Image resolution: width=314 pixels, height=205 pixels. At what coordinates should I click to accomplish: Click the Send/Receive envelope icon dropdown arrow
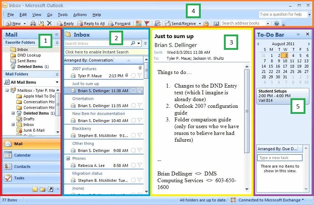coord(200,23)
